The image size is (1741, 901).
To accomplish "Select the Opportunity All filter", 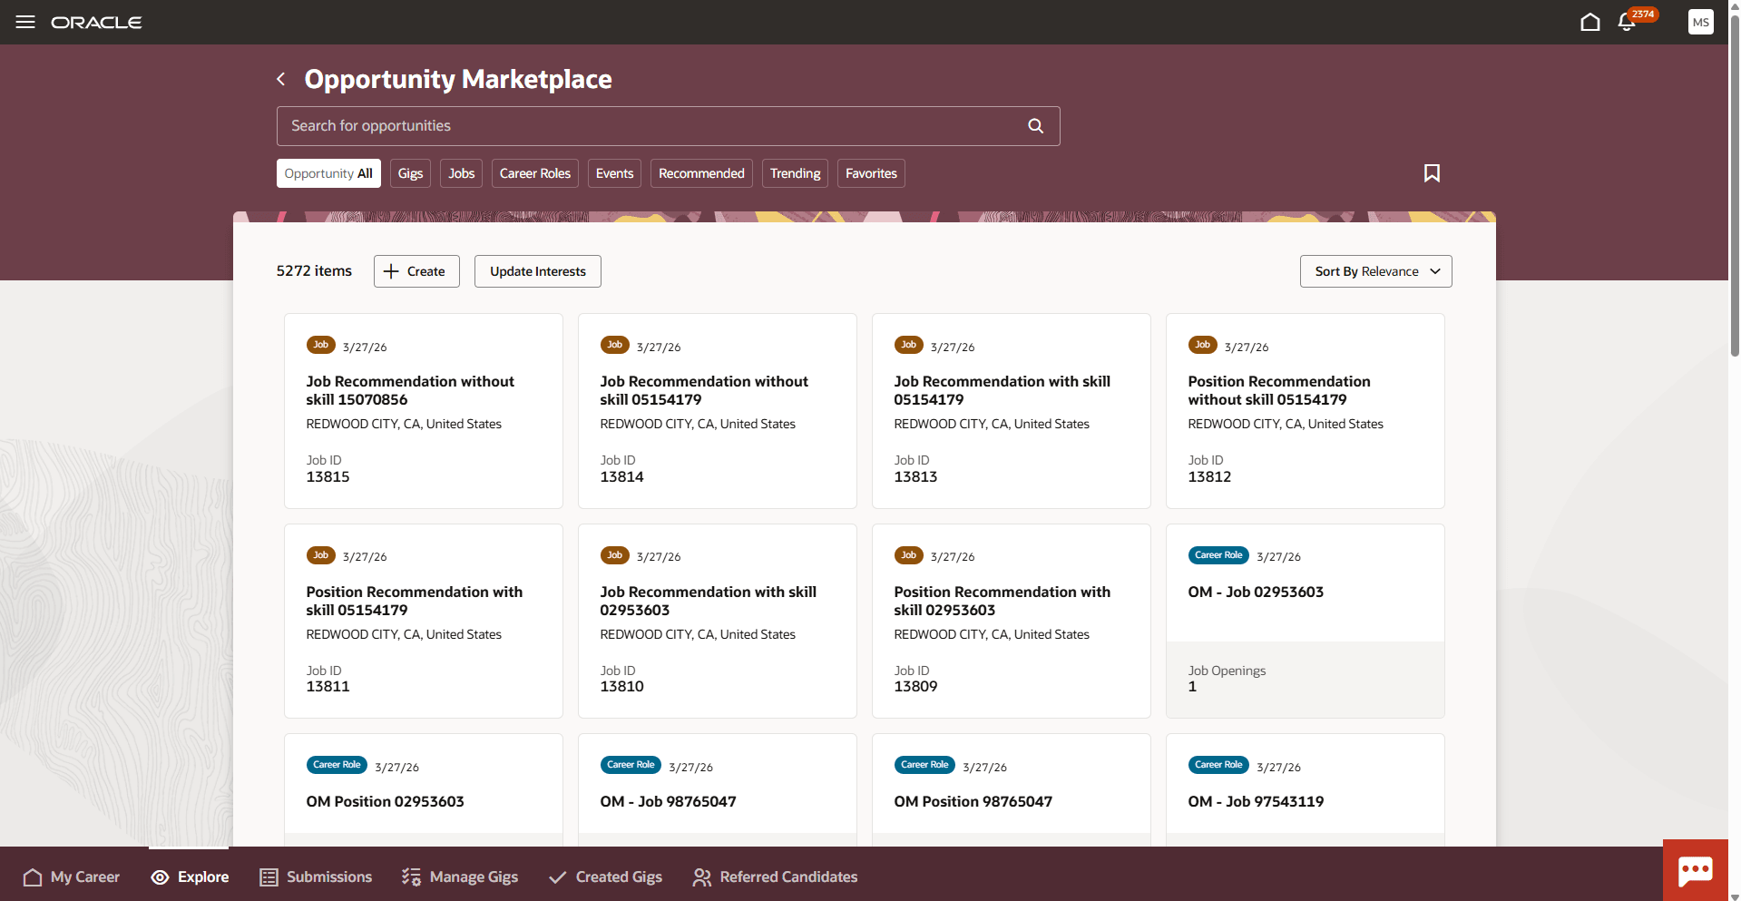I will point(328,173).
